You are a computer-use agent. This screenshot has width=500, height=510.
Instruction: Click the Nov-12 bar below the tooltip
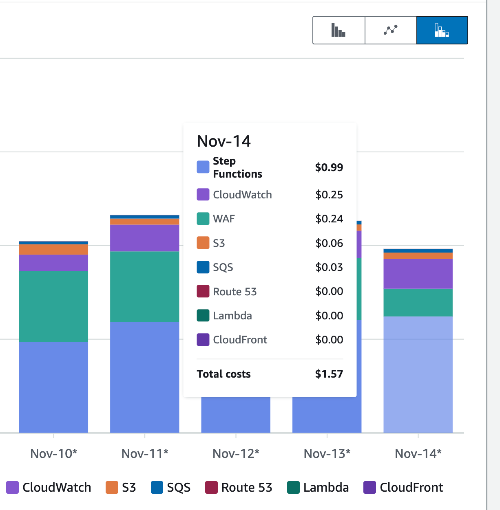tap(236, 415)
